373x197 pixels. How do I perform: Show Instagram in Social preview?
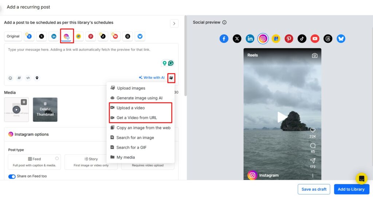tap(263, 38)
